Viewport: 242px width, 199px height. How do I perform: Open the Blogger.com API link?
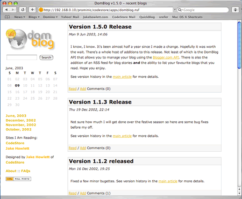point(166,57)
